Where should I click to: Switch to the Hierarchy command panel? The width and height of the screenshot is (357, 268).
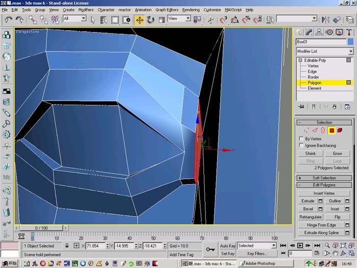[x=319, y=32]
